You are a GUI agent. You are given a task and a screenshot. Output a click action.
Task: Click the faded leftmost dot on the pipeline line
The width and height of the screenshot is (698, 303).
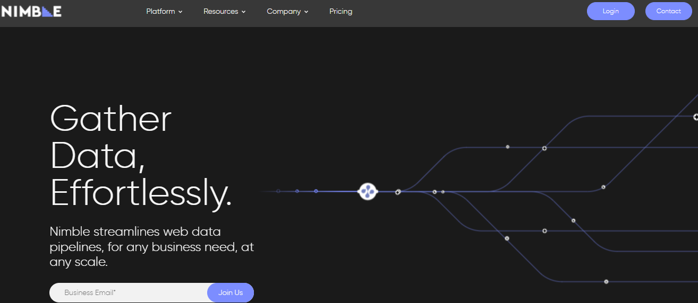[278, 191]
